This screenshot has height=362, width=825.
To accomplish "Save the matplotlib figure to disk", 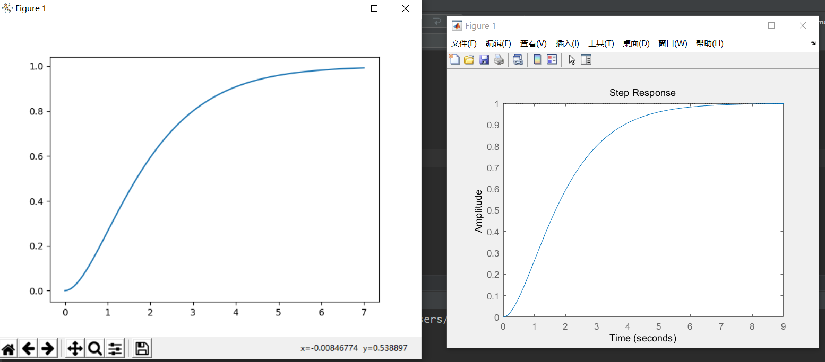I will click(141, 348).
